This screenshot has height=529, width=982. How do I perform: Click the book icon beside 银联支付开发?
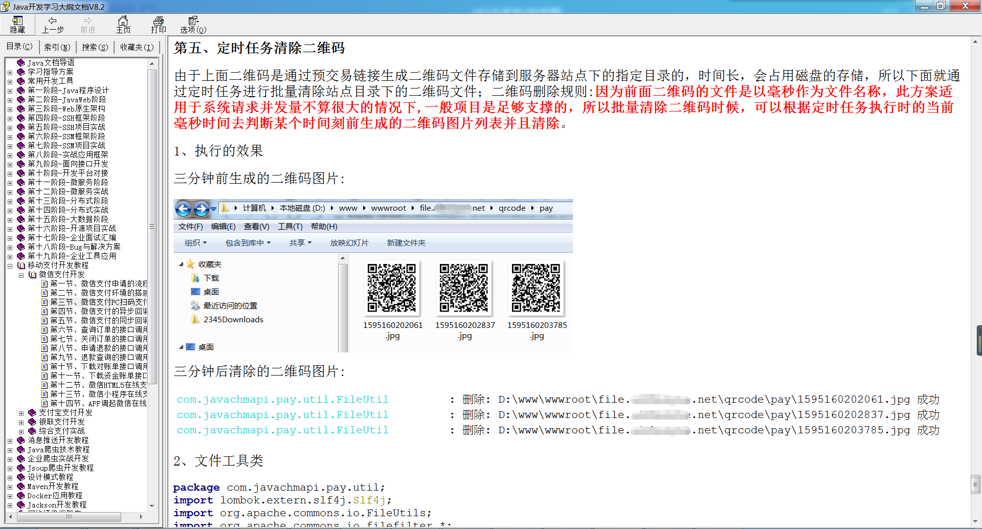click(32, 422)
